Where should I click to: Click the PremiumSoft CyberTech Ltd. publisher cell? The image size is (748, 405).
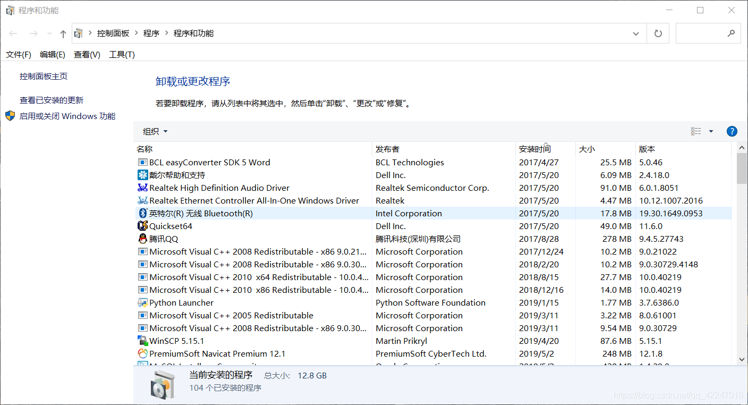(431, 354)
